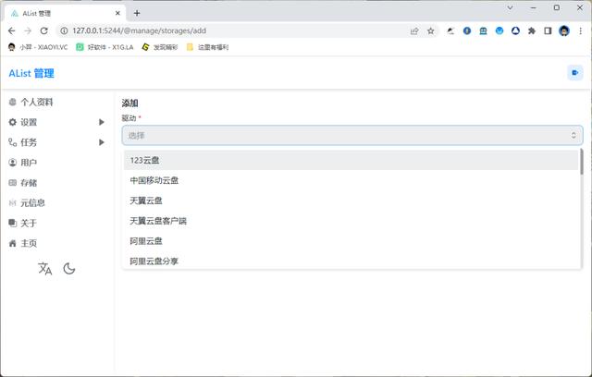
Task: Choose 天翼云盘 driver option
Action: 351,201
